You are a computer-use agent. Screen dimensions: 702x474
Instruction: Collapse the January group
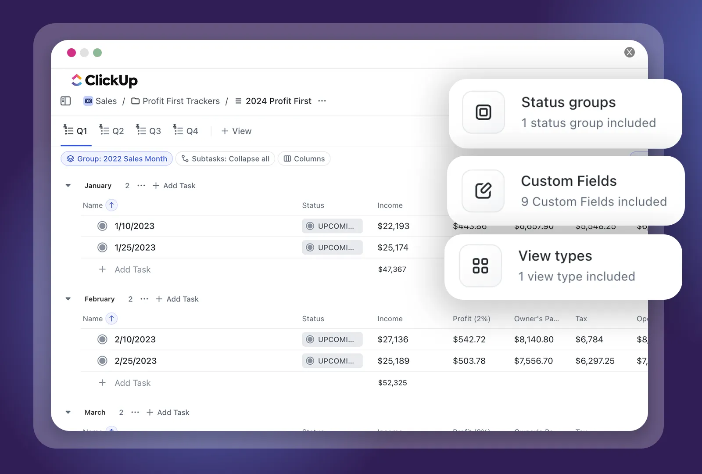coord(68,186)
